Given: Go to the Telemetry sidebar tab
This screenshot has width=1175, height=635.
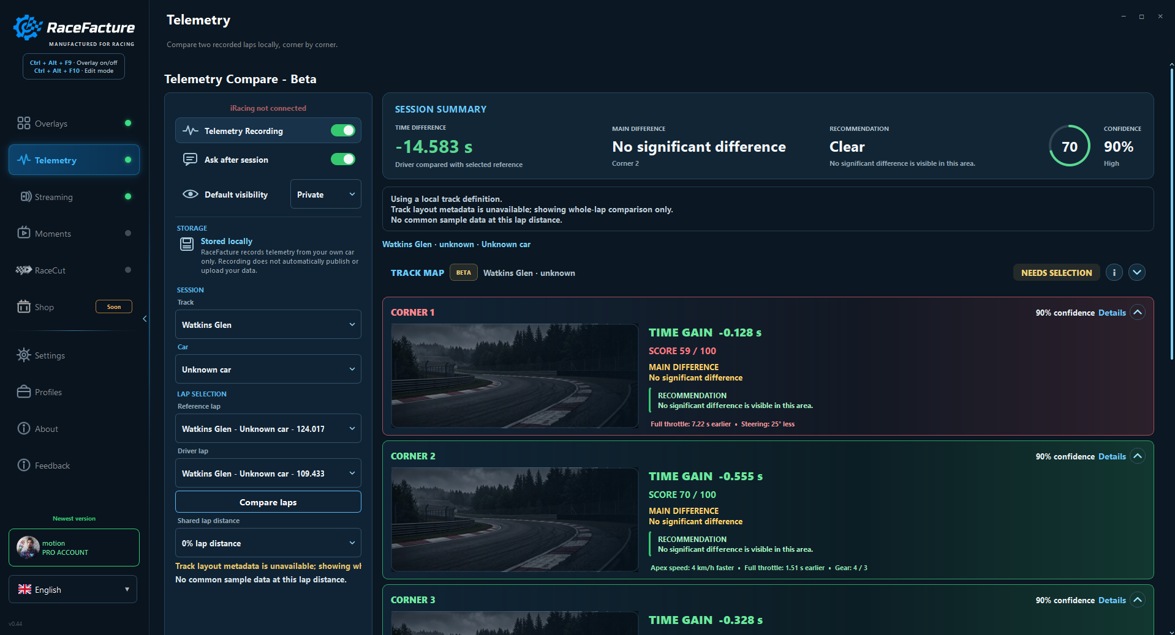Looking at the screenshot, I should [x=74, y=160].
